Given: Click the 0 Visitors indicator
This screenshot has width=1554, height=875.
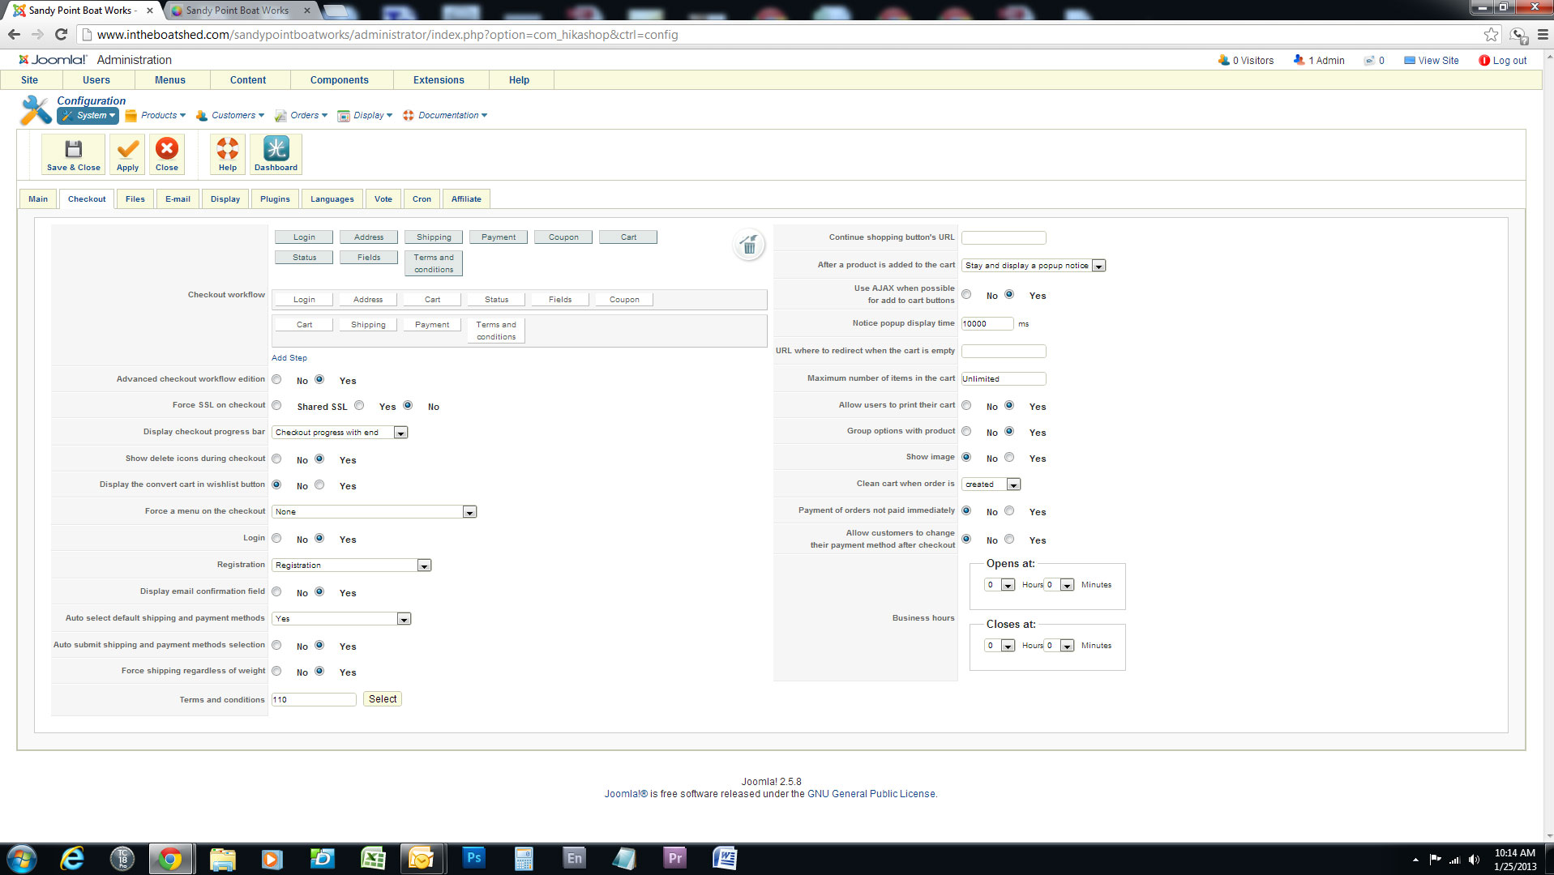Looking at the screenshot, I should (1246, 61).
